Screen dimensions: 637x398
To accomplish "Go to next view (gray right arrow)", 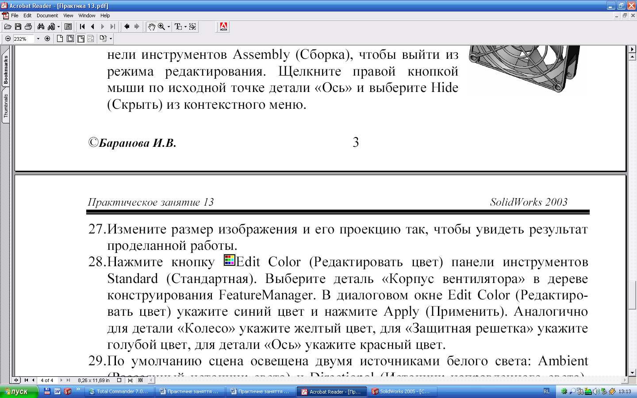I will 137,27.
